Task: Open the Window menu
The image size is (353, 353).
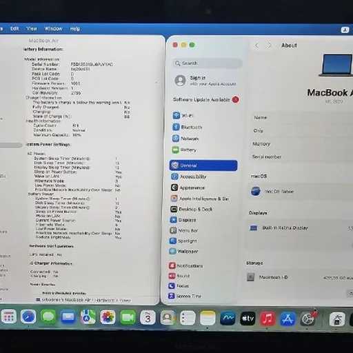Action: [x=54, y=28]
